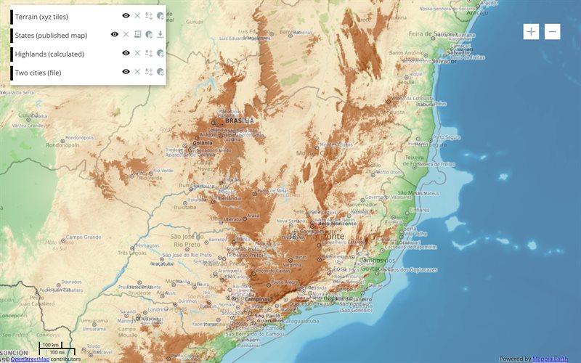Click the Rondonópolis city label
The width and height of the screenshot is (581, 363).
click(x=80, y=138)
